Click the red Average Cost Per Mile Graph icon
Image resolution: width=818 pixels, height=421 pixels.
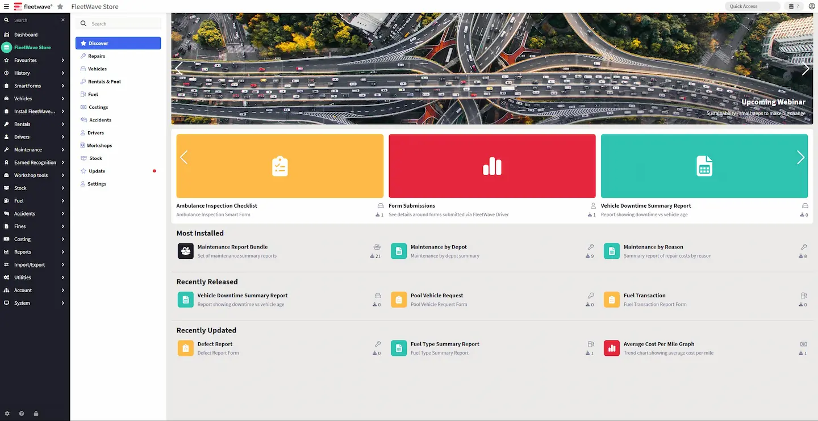(x=611, y=348)
